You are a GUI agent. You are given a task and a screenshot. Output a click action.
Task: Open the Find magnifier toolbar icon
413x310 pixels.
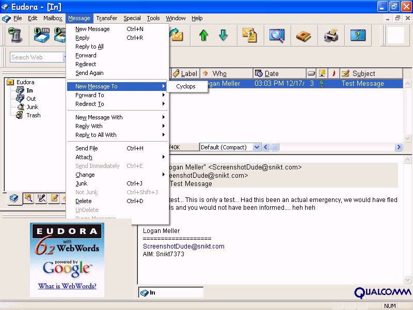277,35
